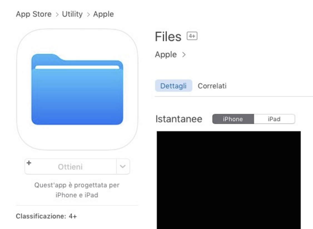313x229 pixels.
Task: Go to App Store in the breadcrumb
Action: pos(34,14)
